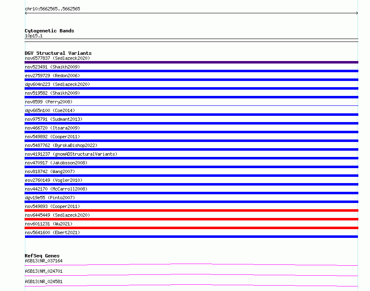Screen dimensions: 370x291
Task: Open gene ASB13|NR_024581 label
Action: tap(44, 281)
